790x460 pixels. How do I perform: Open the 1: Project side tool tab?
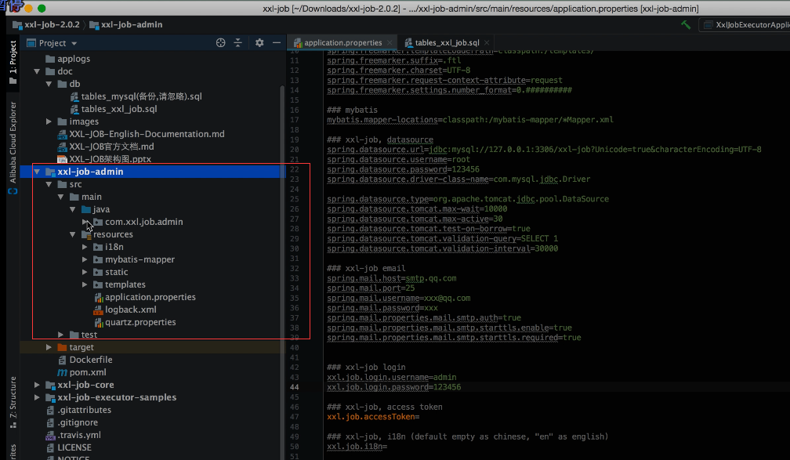coord(13,62)
